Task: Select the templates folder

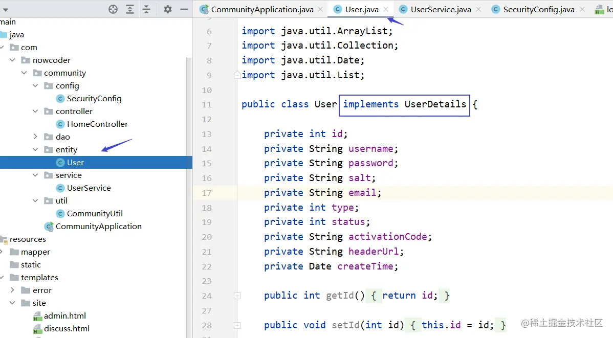Action: coord(39,278)
